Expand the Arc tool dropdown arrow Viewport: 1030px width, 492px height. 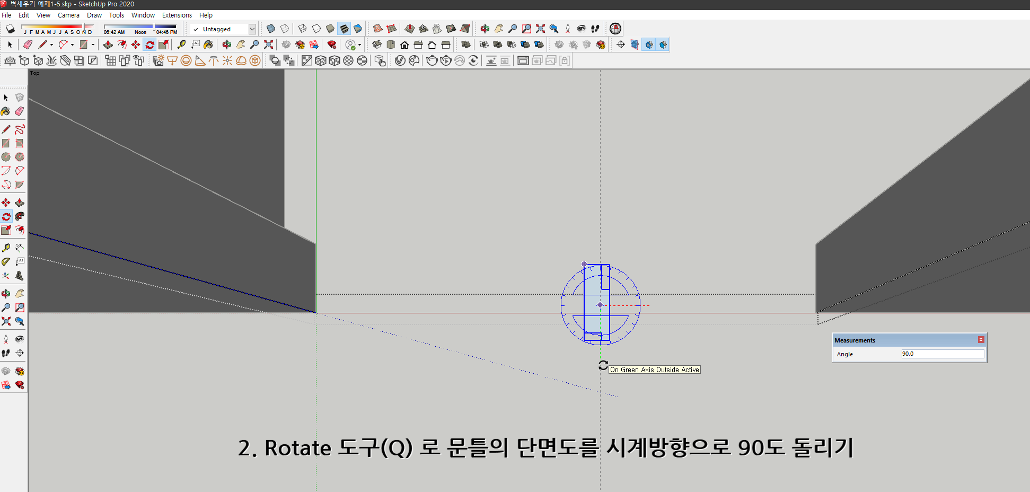pos(72,45)
